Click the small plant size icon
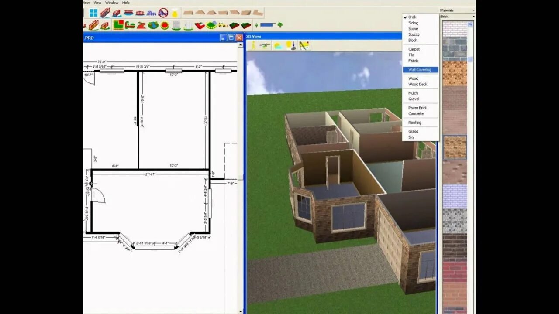Image resolution: width=559 pixels, height=314 pixels. (256, 25)
